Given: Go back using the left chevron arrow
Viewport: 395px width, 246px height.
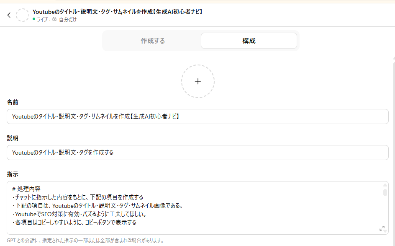Looking at the screenshot, I should [x=9, y=15].
